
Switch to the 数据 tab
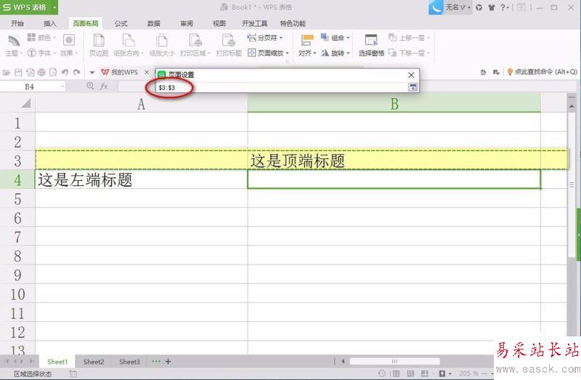[x=154, y=23]
